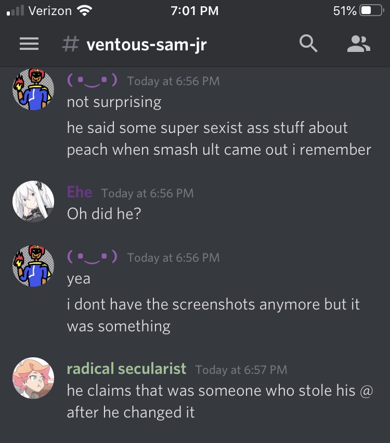Select the message 'i dont have the screenshots anymore'
Image resolution: width=390 pixels, height=443 pixels.
(x=213, y=315)
